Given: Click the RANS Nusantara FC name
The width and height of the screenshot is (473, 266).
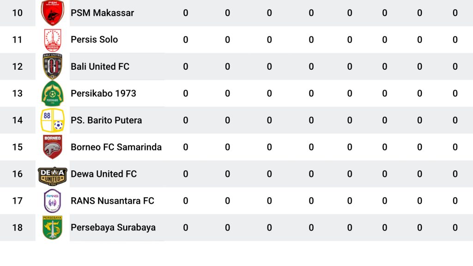Looking at the screenshot, I should tap(112, 200).
